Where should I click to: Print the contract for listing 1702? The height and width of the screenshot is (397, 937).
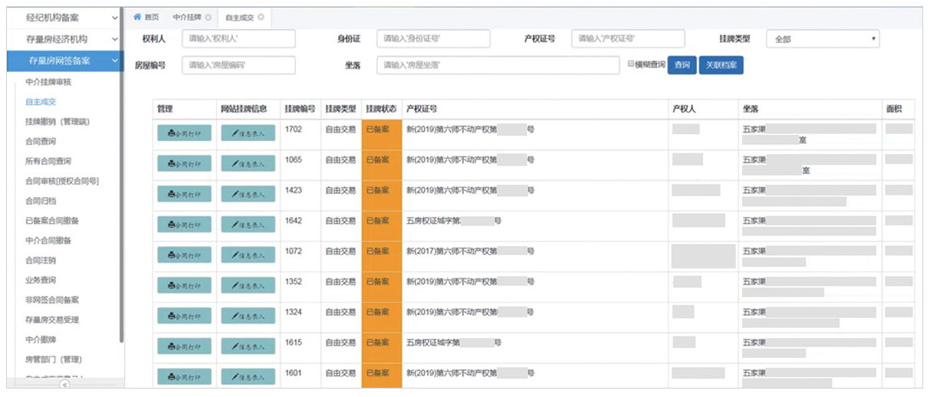coord(184,133)
